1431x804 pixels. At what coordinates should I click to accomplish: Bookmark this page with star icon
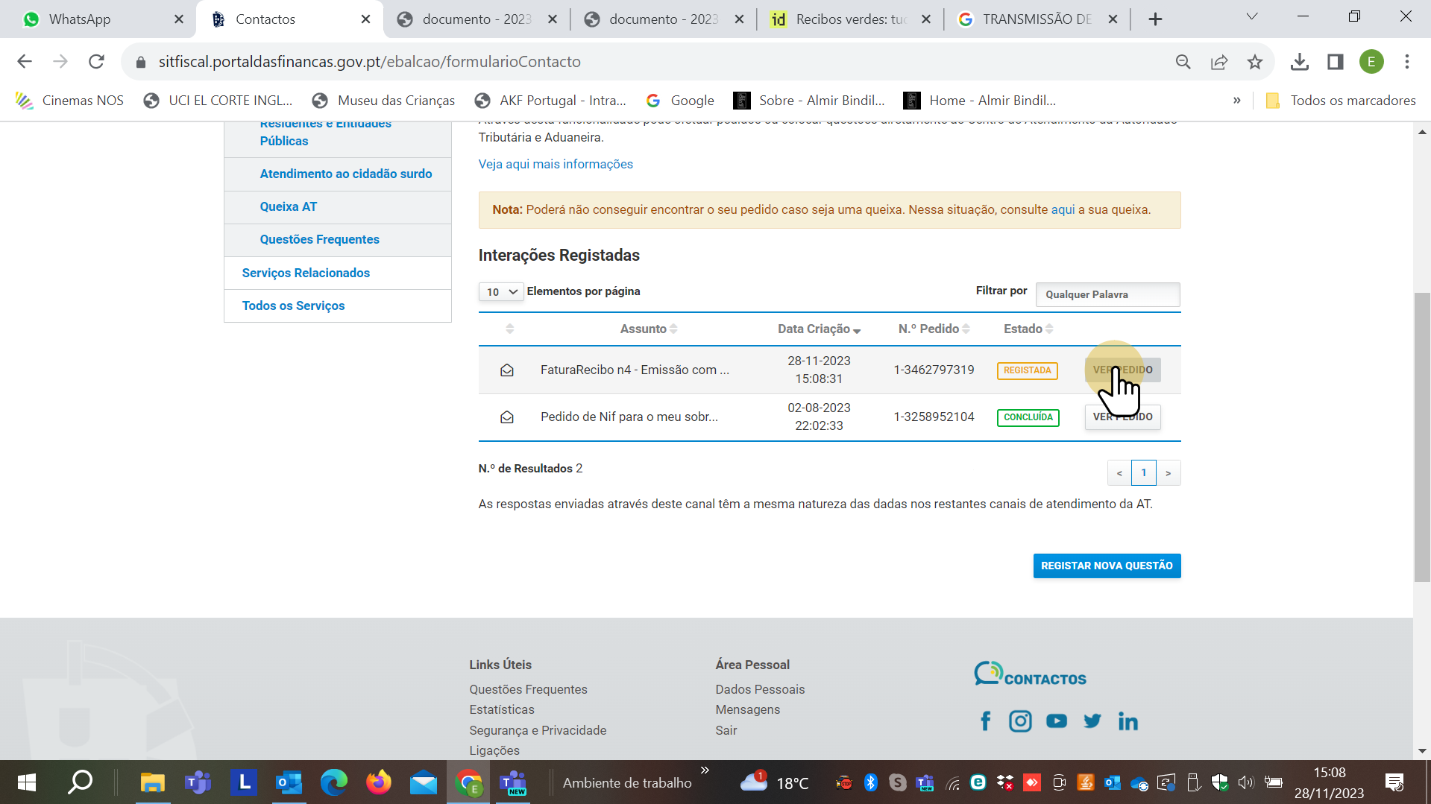pos(1255,62)
